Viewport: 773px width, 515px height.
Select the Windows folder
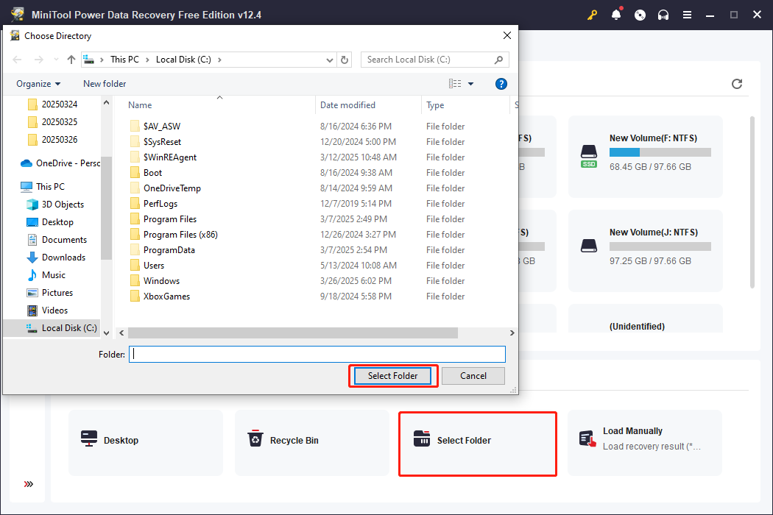coord(161,280)
